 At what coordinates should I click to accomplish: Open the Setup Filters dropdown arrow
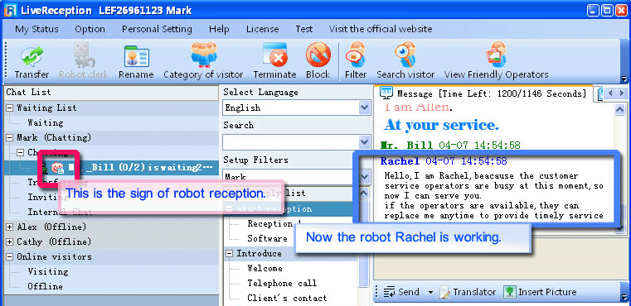pyautogui.click(x=365, y=176)
